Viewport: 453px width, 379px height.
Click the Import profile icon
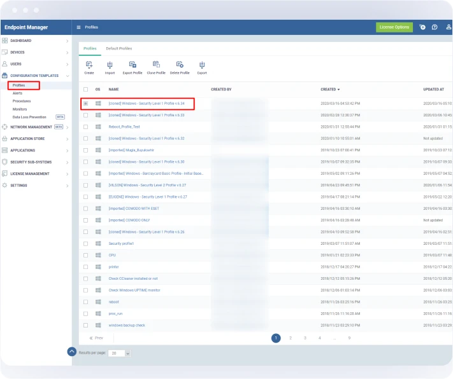pos(110,65)
